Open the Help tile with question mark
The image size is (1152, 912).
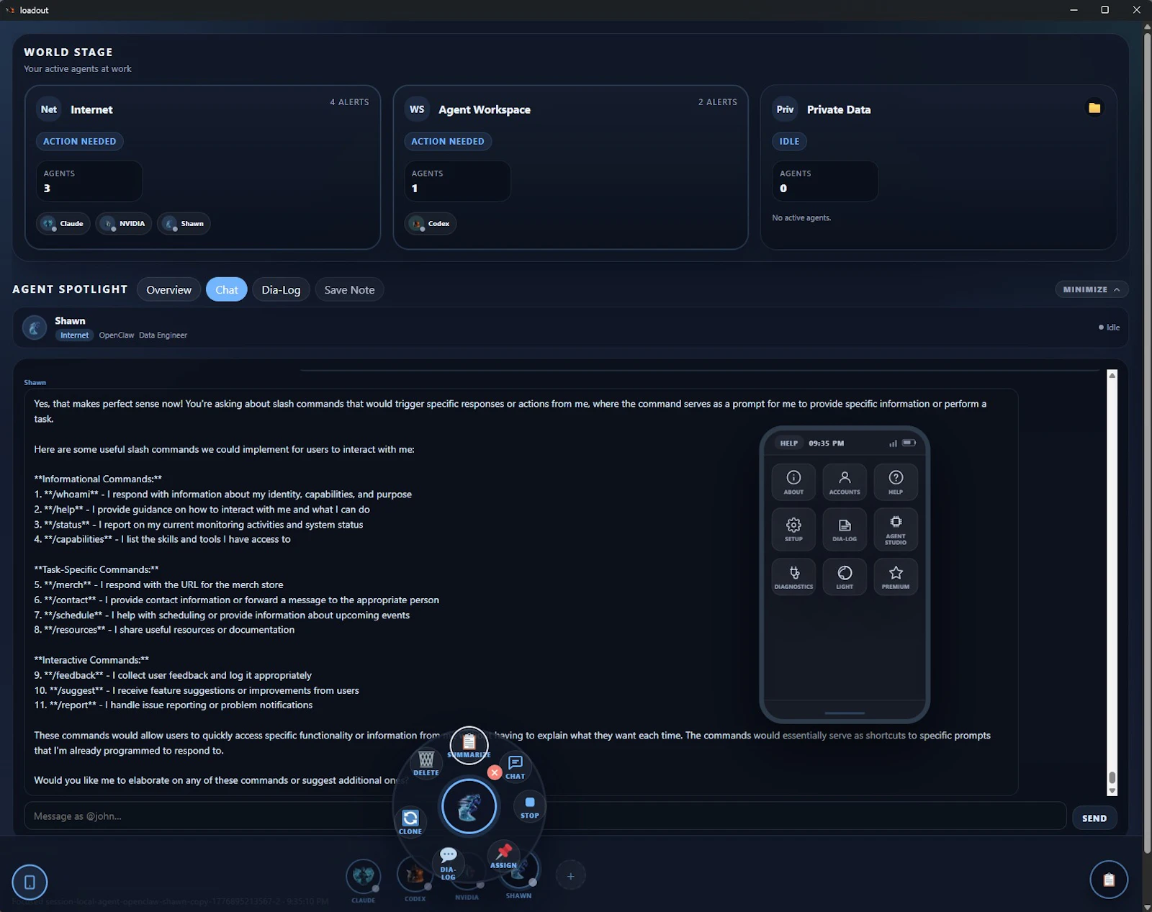[x=896, y=482]
